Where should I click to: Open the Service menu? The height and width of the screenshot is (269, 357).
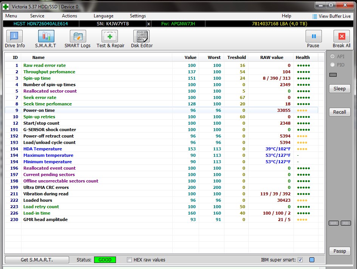pyautogui.click(x=37, y=16)
